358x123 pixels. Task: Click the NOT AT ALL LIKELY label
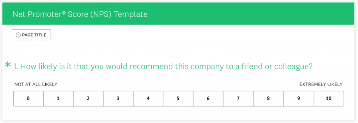point(36,84)
